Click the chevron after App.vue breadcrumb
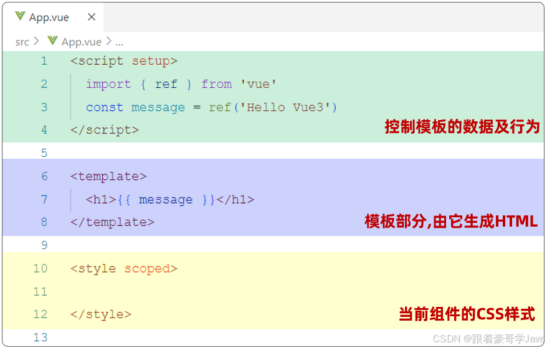547x348 pixels. tap(109, 42)
